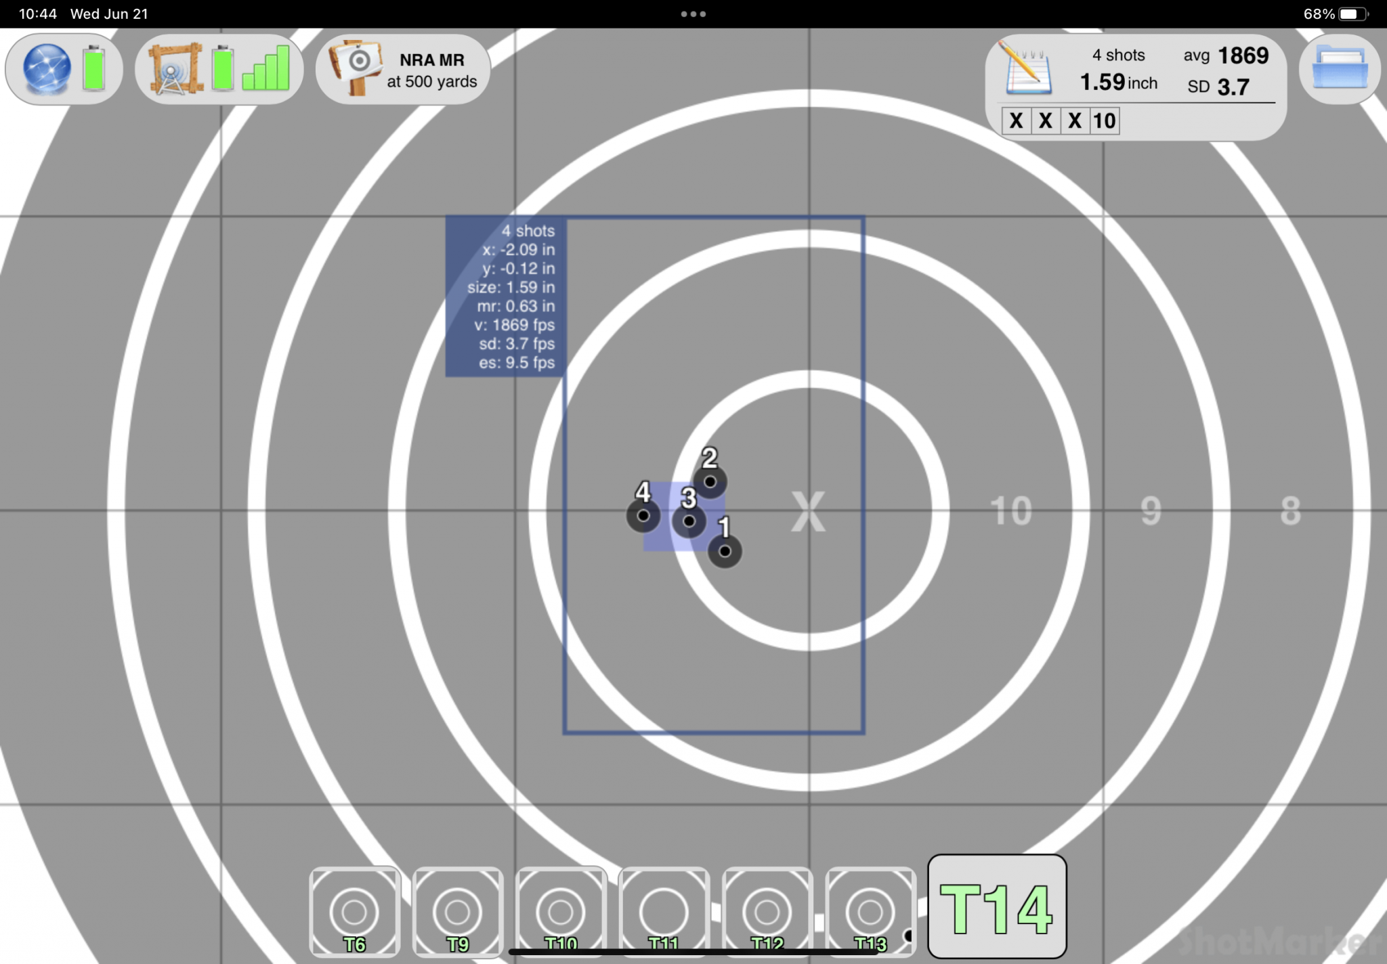Open the blue folder archive icon
The width and height of the screenshot is (1387, 964).
pos(1340,68)
